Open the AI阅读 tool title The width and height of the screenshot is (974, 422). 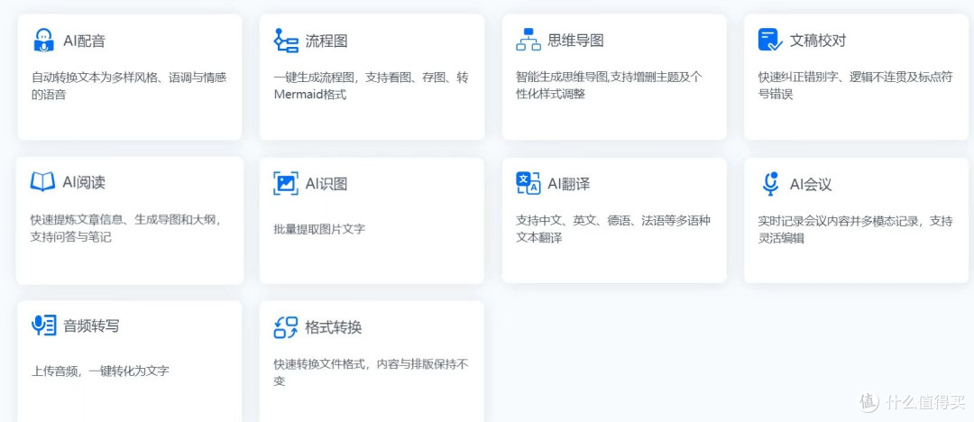tap(84, 182)
